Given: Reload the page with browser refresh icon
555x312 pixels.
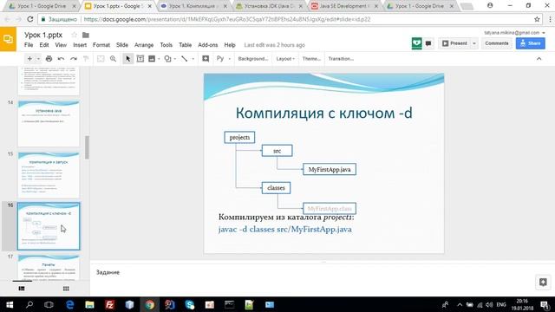Looking at the screenshot, I should coord(30,19).
